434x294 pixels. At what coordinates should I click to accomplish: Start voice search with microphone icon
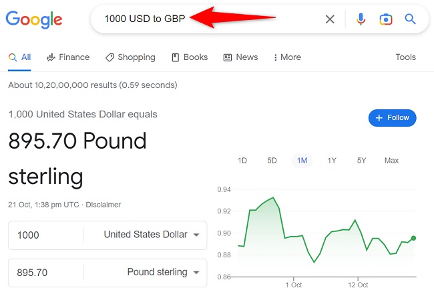[361, 19]
